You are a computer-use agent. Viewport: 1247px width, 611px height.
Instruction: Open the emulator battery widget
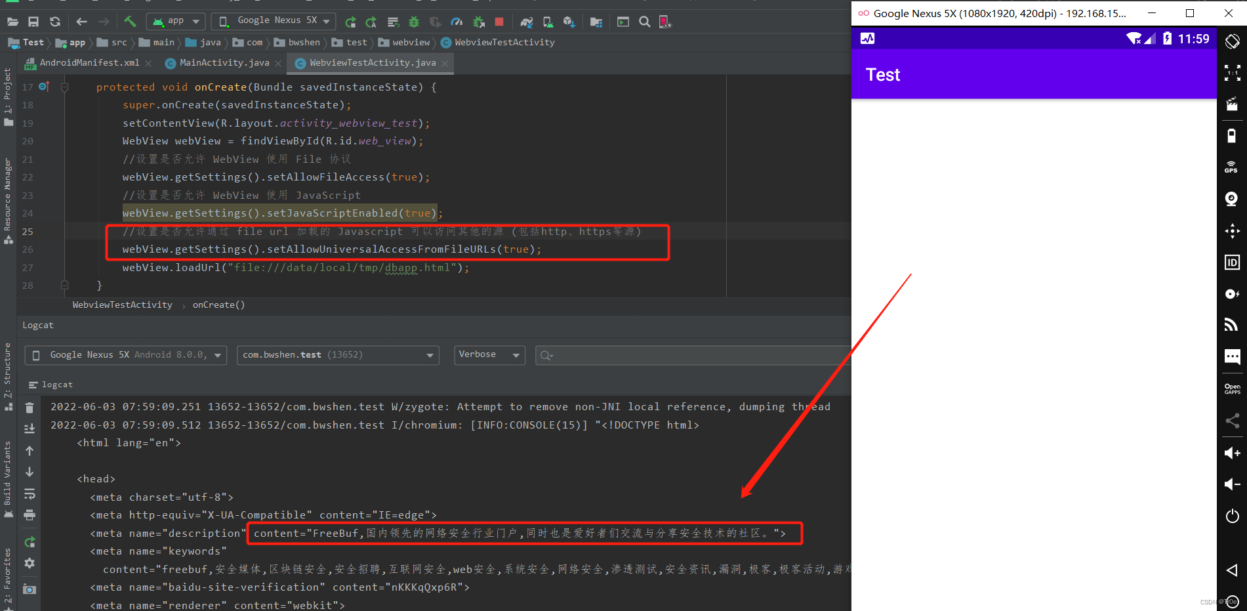(1232, 136)
